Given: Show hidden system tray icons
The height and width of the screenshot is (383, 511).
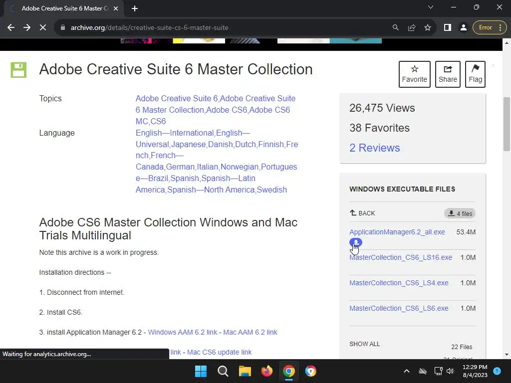Looking at the screenshot, I should 406,371.
